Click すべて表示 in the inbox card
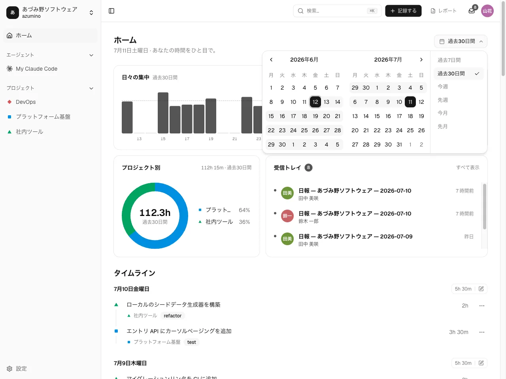The width and height of the screenshot is (506, 379). [468, 168]
